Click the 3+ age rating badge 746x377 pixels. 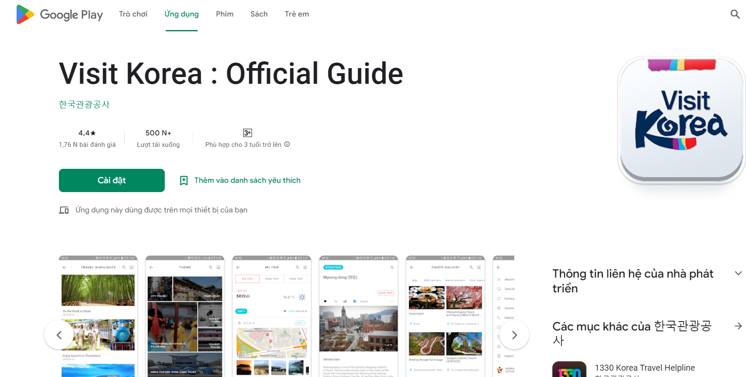coord(247,133)
